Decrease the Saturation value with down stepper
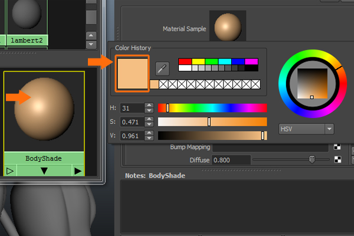Image resolution: width=354 pixels, height=236 pixels. [x=149, y=124]
